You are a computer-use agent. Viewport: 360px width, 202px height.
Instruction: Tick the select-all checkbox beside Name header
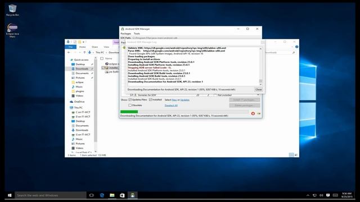(x=102, y=58)
